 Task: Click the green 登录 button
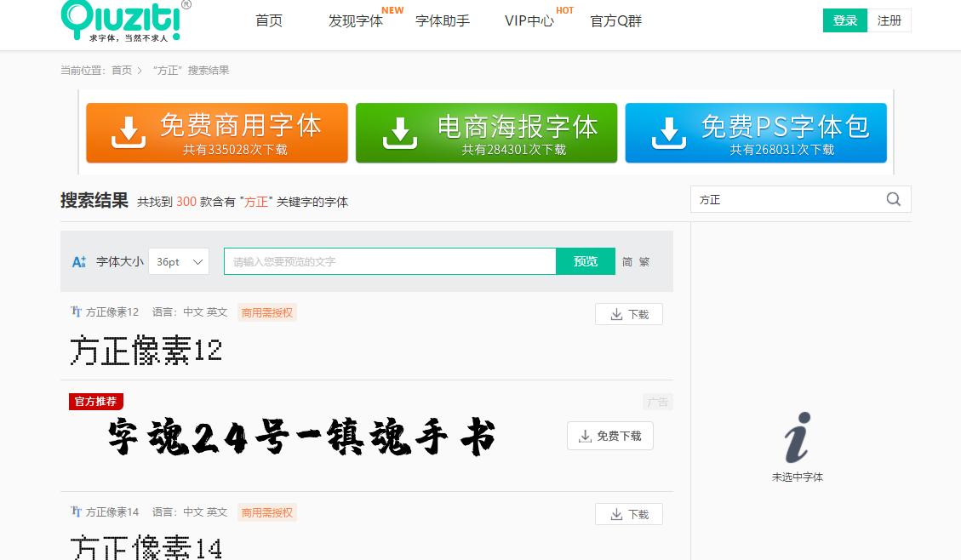click(844, 20)
